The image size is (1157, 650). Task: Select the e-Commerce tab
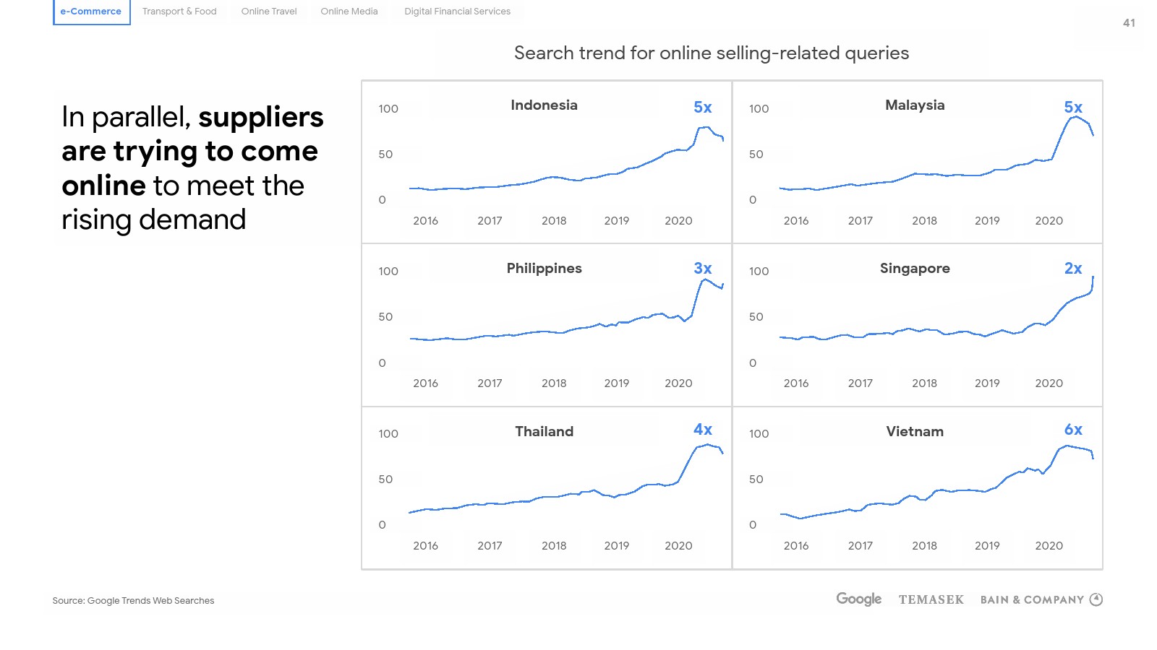coord(91,12)
